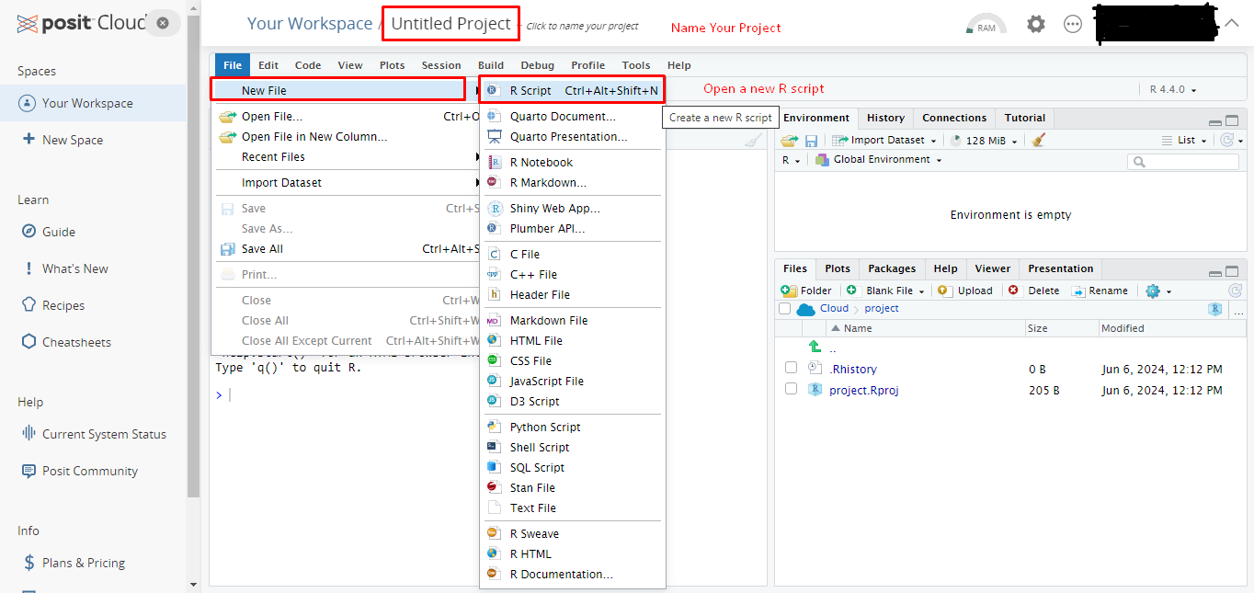
Task: Click the SQL Script icon
Action: [x=494, y=467]
